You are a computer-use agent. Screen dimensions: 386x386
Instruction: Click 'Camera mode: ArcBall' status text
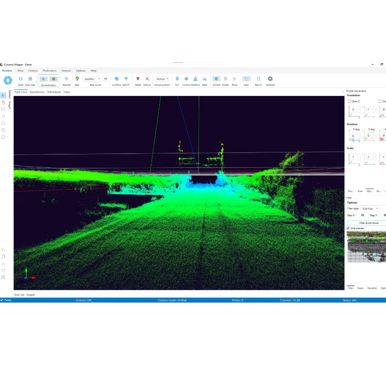tap(172, 300)
